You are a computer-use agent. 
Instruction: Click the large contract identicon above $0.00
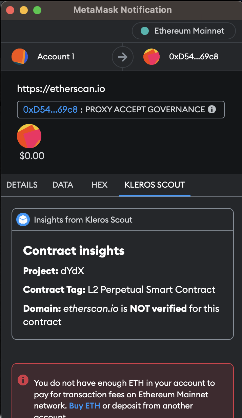(29, 136)
